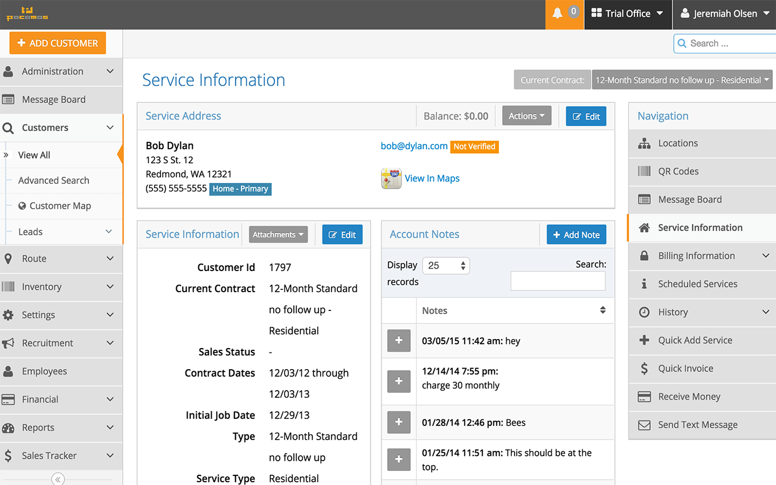This screenshot has height=485, width=776.
Task: Click the Quick Add Service plus icon
Action: coord(645,340)
